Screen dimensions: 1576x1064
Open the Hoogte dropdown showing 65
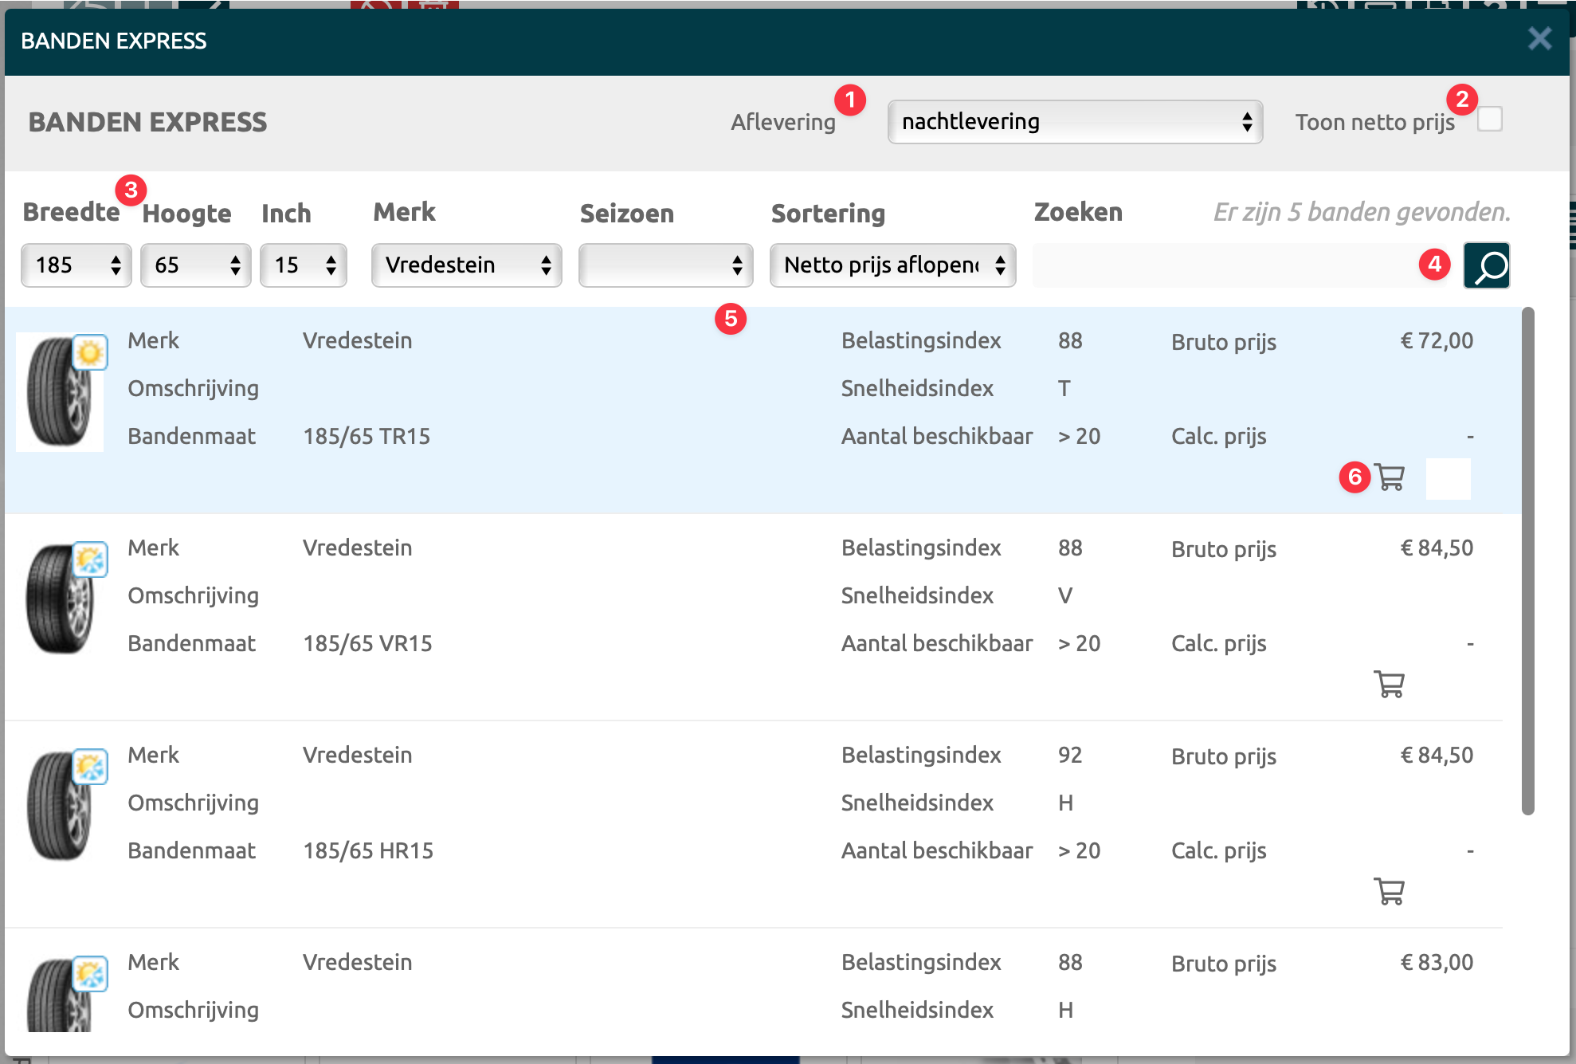195,265
